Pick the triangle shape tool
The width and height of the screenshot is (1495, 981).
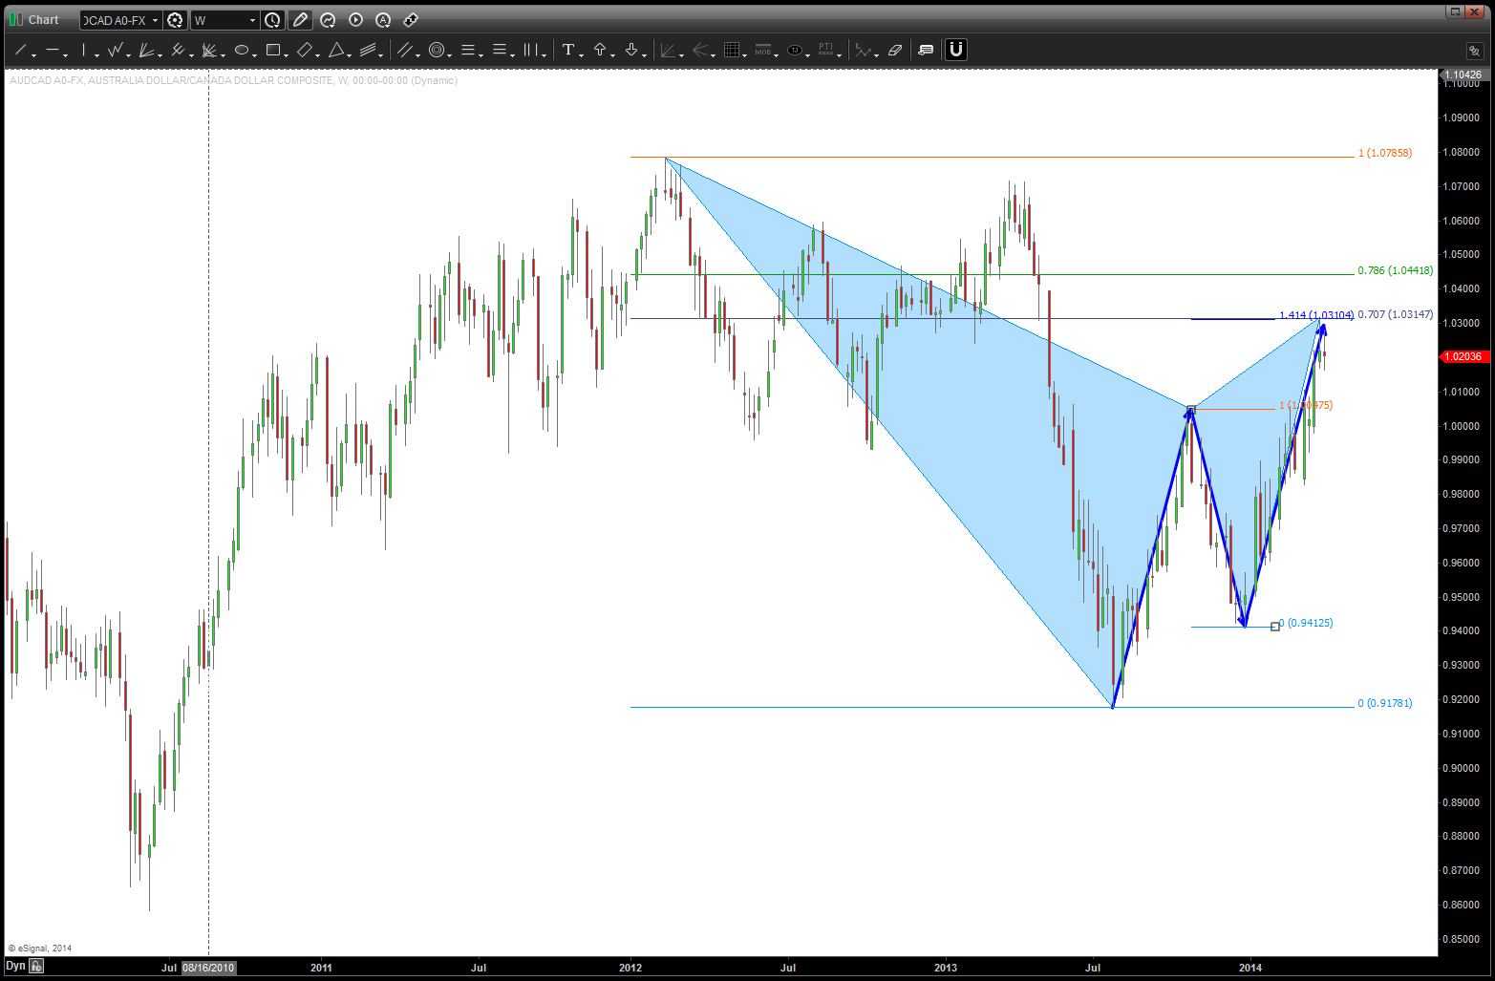coord(336,50)
